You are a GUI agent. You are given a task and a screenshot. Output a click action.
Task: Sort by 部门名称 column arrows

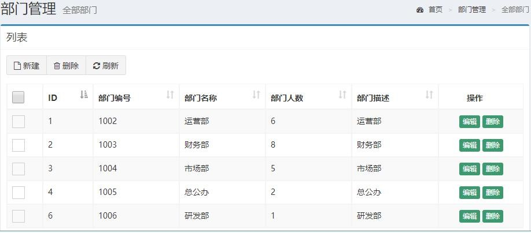tap(256, 95)
